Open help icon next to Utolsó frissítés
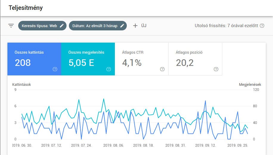The height and width of the screenshot is (155, 273). 262,26
